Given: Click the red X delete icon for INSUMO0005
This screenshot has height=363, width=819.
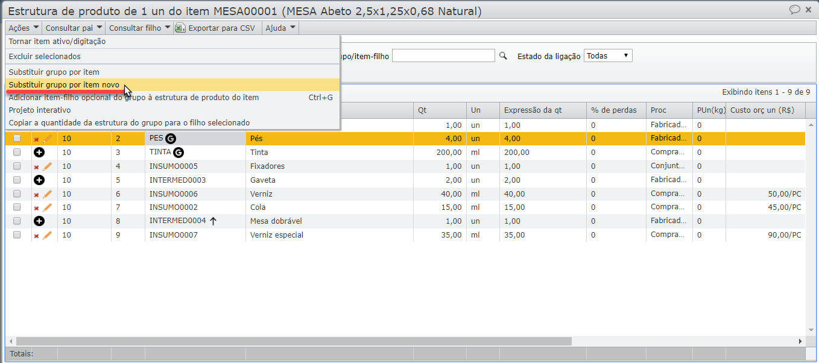Looking at the screenshot, I should 36,167.
